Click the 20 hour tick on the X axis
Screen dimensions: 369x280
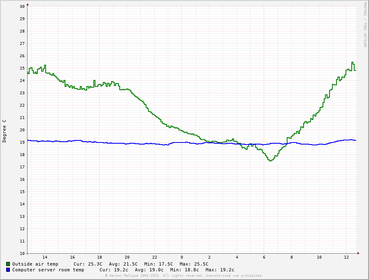click(127, 257)
